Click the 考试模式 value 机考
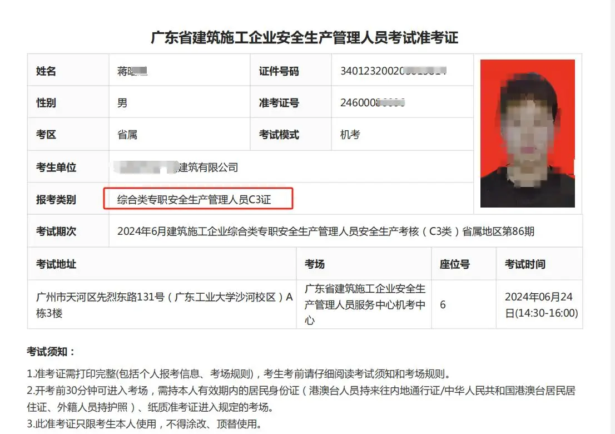Viewport: 615px width, 434px height. tap(350, 135)
